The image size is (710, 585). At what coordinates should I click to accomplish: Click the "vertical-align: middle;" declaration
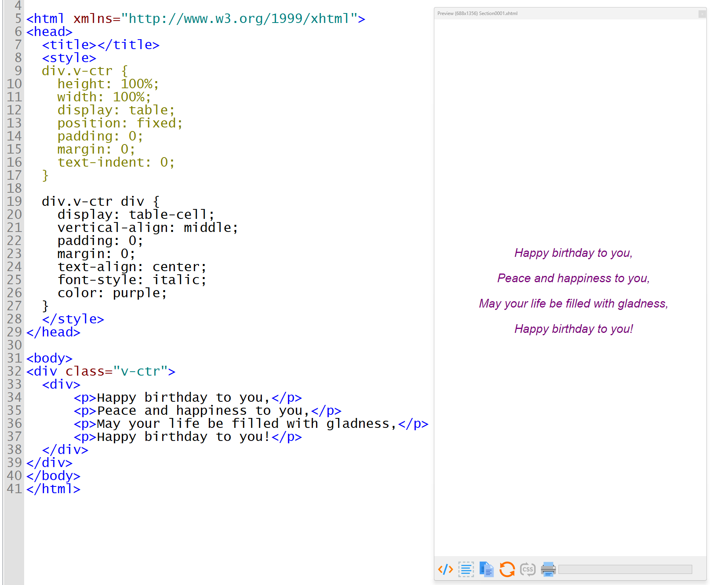coord(148,228)
